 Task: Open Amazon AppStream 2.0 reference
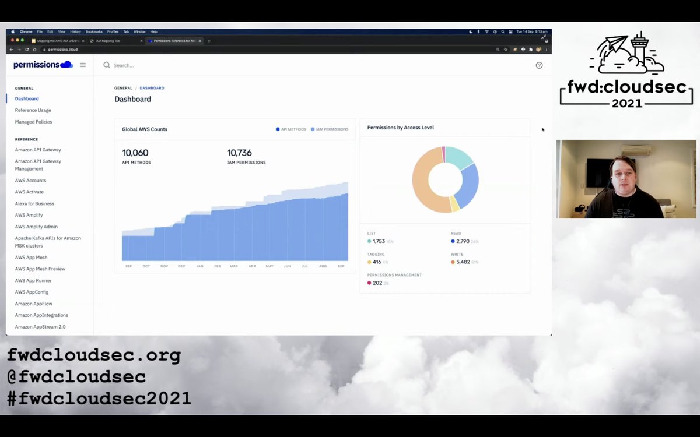40,327
